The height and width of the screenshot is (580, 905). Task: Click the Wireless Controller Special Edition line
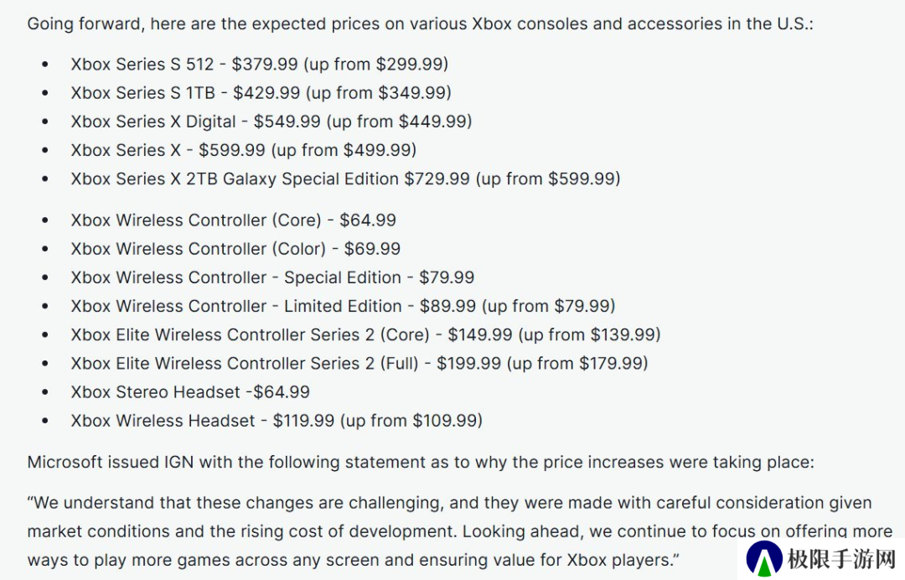272,277
